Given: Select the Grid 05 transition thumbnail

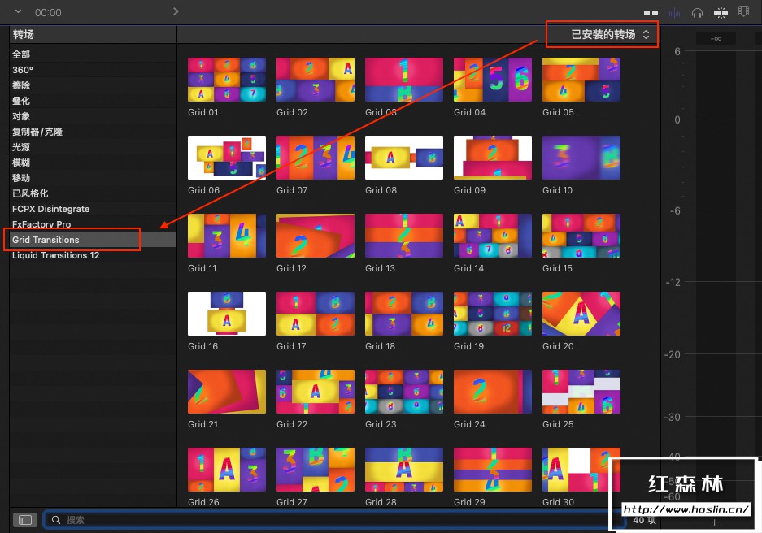Looking at the screenshot, I should (x=581, y=80).
